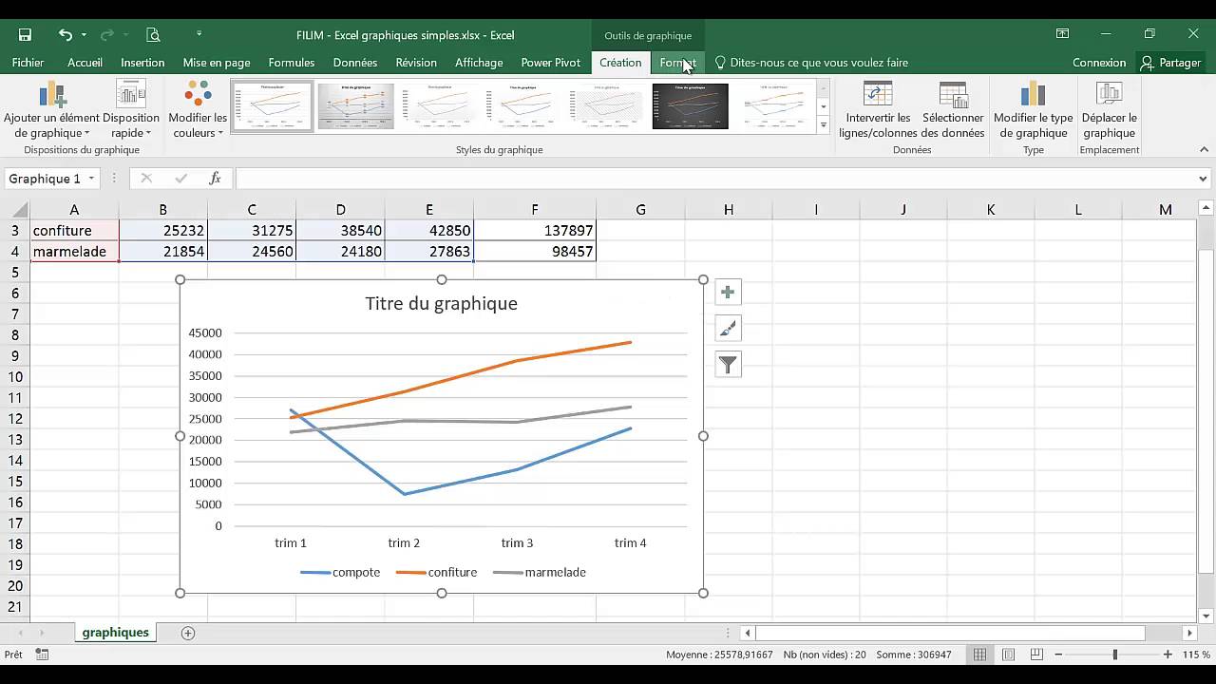Viewport: 1216px width, 684px height.
Task: Select column F header
Action: 534,210
